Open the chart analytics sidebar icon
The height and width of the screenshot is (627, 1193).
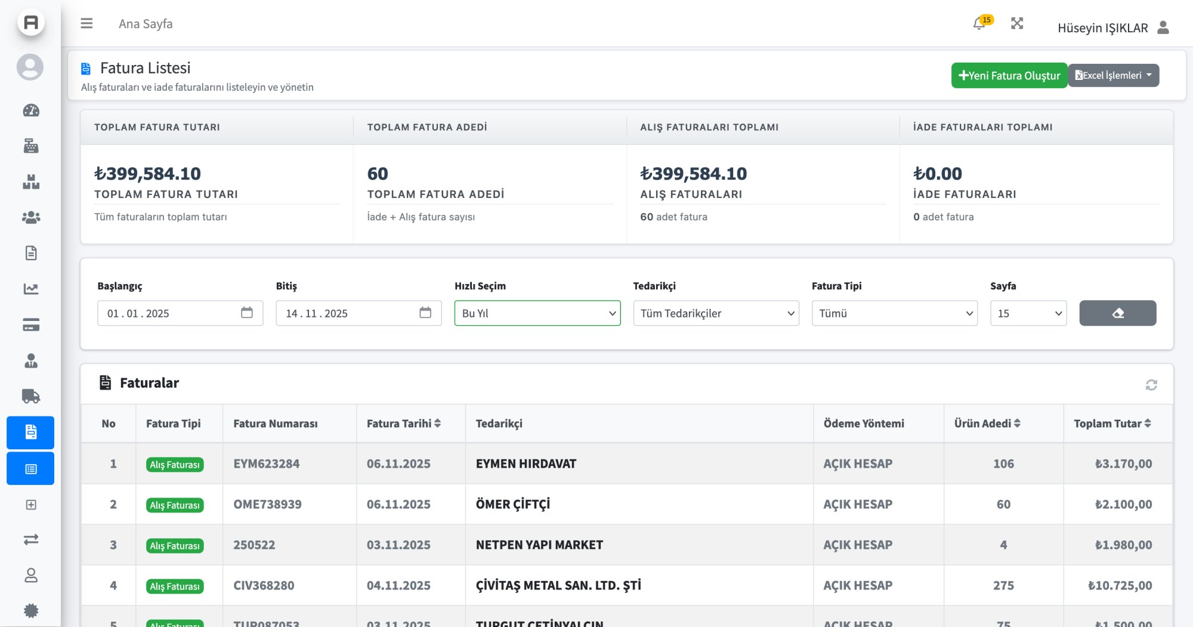point(31,289)
